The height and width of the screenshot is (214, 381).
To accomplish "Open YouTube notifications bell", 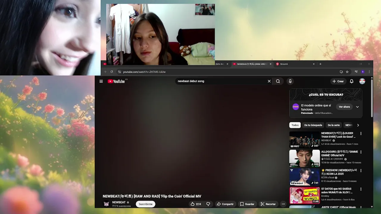I will pos(352,81).
